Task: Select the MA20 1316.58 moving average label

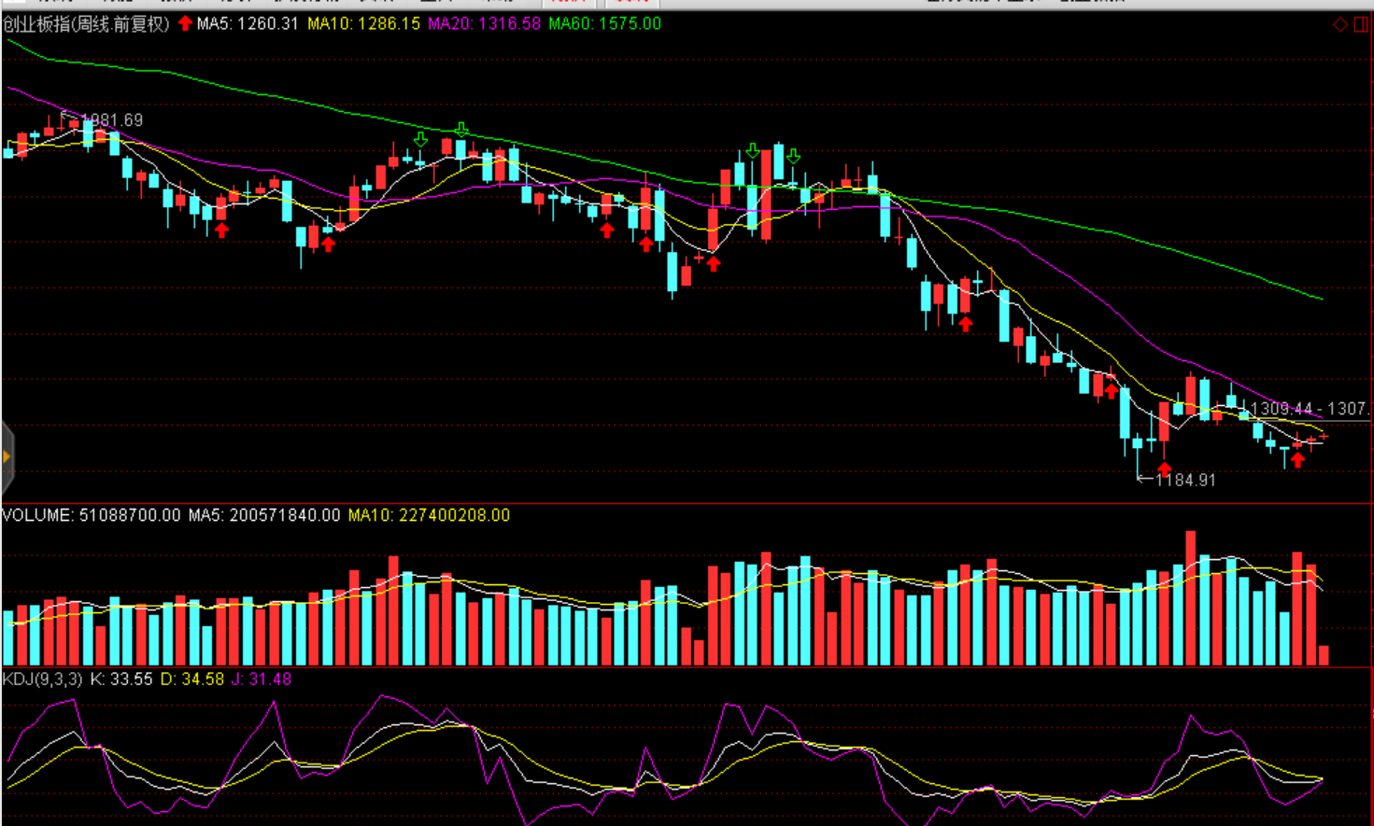Action: pyautogui.click(x=484, y=24)
